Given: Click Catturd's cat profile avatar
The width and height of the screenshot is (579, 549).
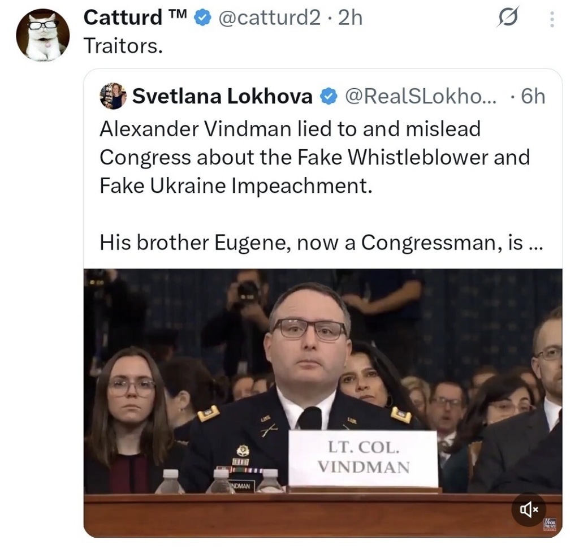Looking at the screenshot, I should point(42,35).
